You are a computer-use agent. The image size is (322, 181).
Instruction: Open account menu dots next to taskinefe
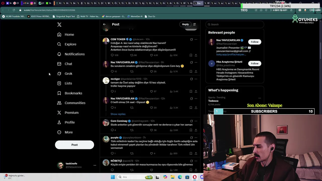pyautogui.click(x=95, y=165)
